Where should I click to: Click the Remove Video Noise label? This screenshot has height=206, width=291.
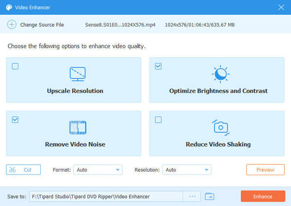click(75, 144)
